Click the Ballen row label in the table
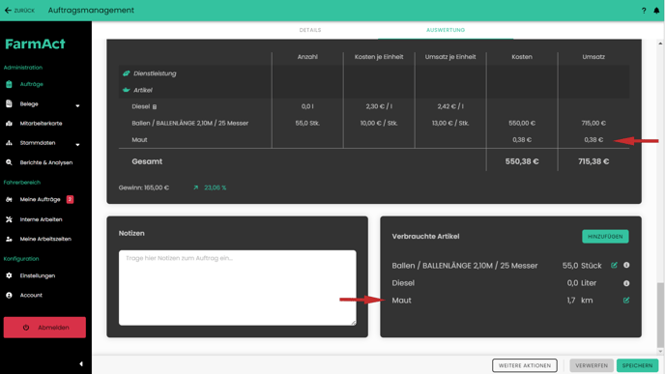The height and width of the screenshot is (374, 665). tap(190, 123)
